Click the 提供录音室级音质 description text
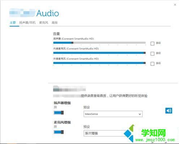The width and height of the screenshot is (179, 144). [114, 96]
